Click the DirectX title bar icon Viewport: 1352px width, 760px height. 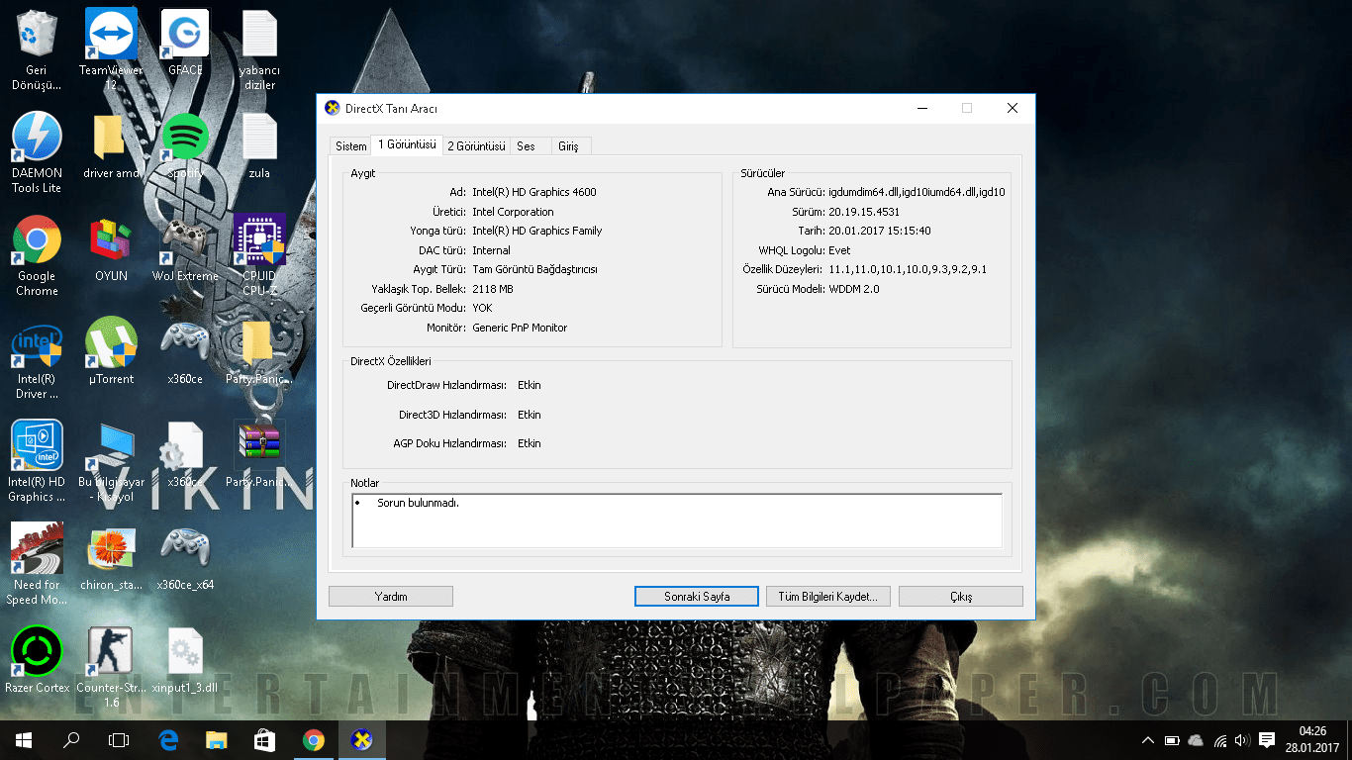(333, 108)
